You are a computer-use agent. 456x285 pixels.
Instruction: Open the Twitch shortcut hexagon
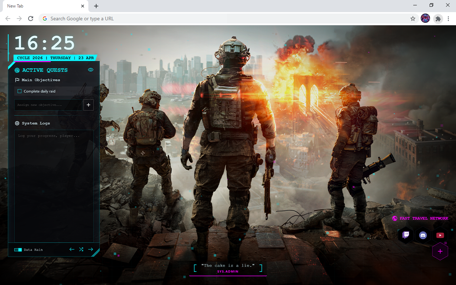(405, 235)
